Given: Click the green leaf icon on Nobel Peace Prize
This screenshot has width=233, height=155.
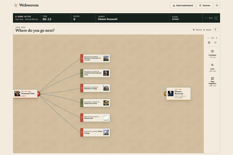Looking at the screenshot, I should tap(82, 103).
